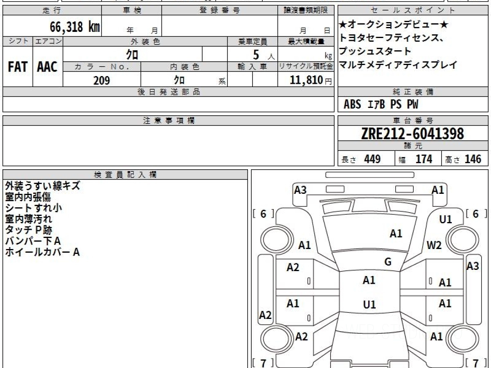Select the 走行 column header
This screenshot has height=368, width=491.
pyautogui.click(x=52, y=11)
